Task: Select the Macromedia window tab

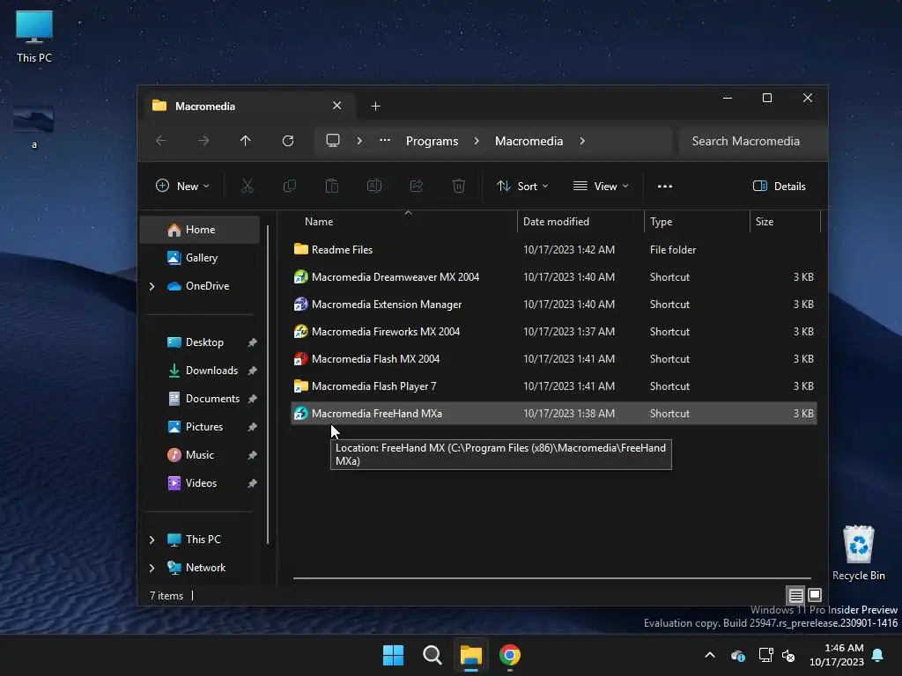Action: click(248, 106)
